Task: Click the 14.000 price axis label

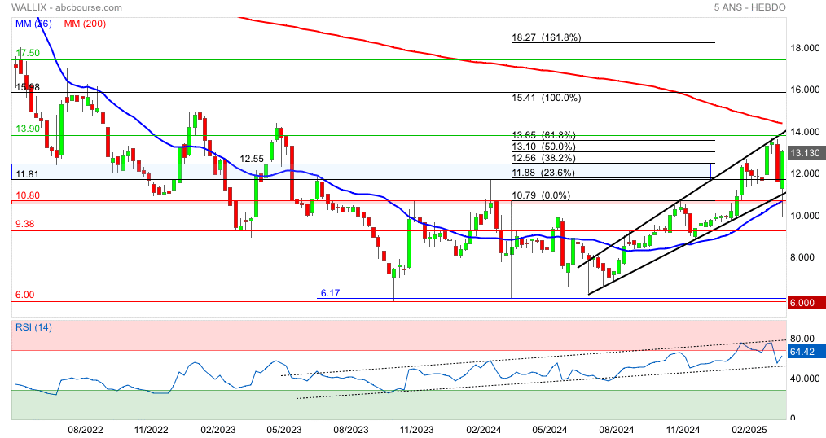Action: (x=806, y=132)
